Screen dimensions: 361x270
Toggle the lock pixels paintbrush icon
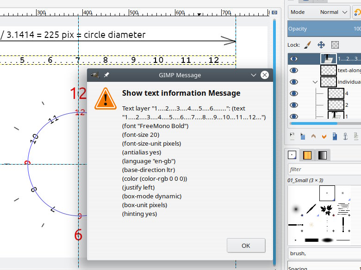pyautogui.click(x=307, y=45)
